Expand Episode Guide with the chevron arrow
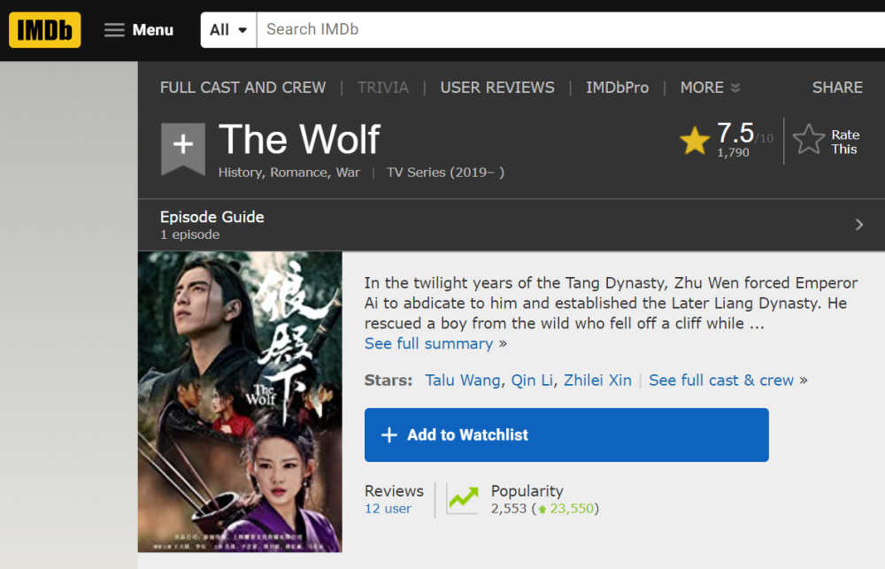The width and height of the screenshot is (885, 569). (x=858, y=225)
